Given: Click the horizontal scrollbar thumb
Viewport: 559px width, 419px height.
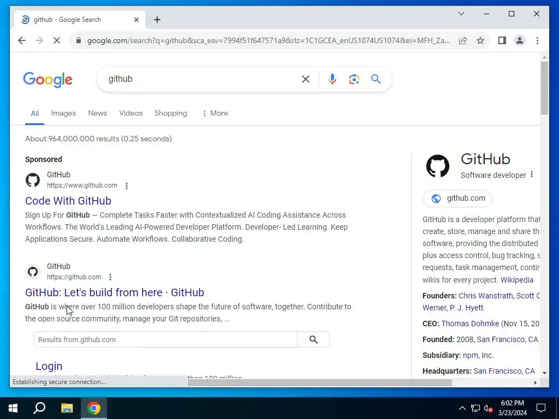Looking at the screenshot, I should click(x=320, y=382).
